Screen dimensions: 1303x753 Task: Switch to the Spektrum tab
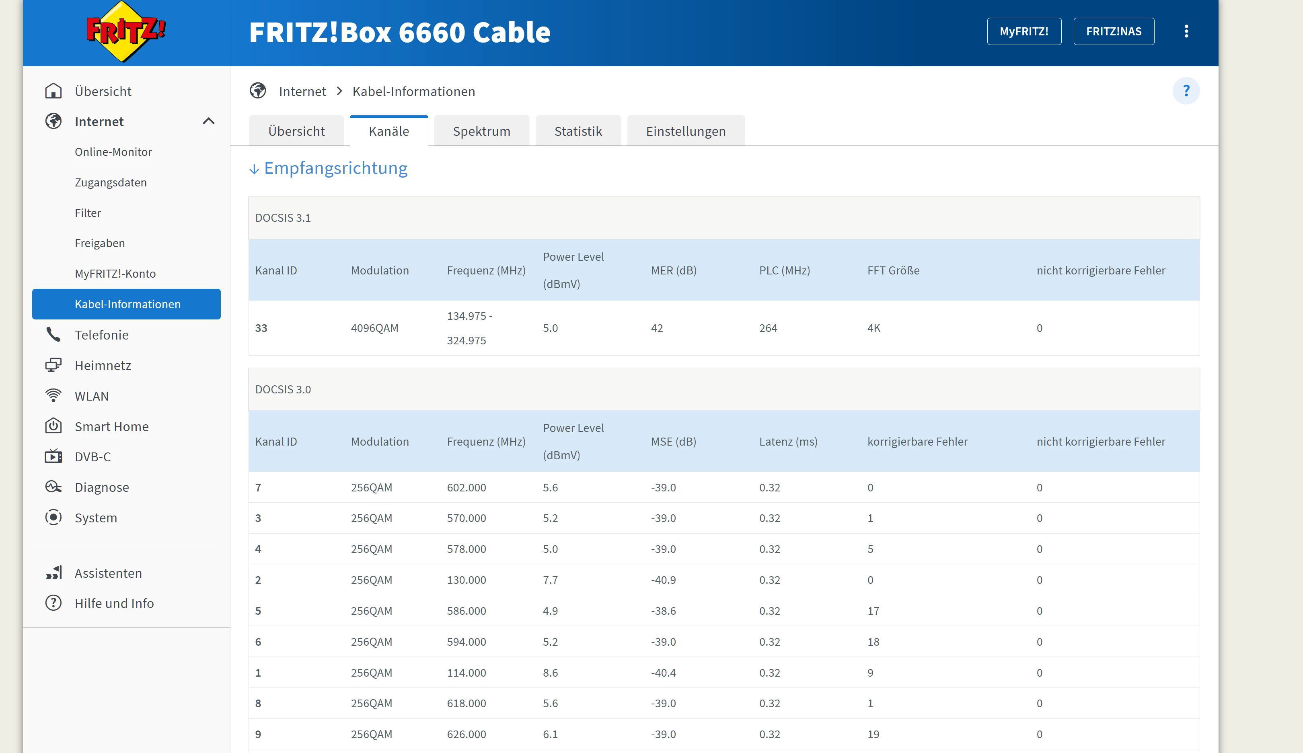[481, 131]
